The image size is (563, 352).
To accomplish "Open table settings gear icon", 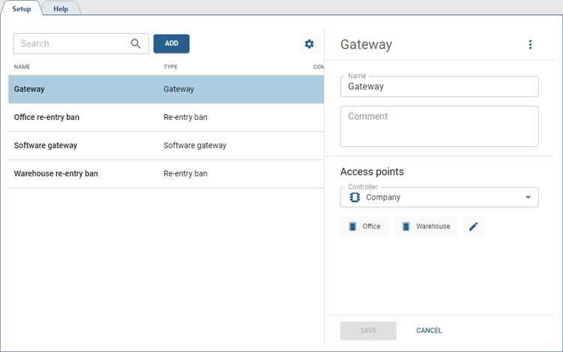I will pyautogui.click(x=309, y=44).
